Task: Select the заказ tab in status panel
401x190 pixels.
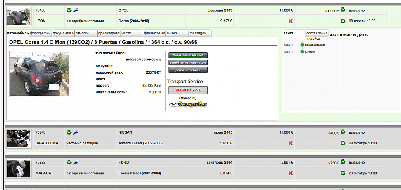Action: pos(294,33)
